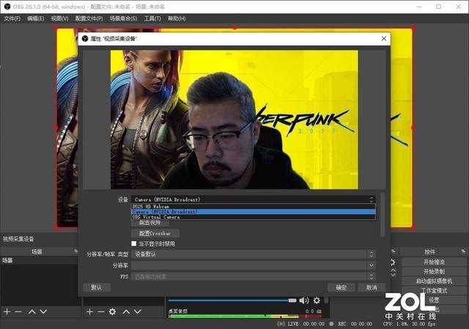The width and height of the screenshot is (469, 329).
Task: Click 开始推流 to start streaming
Action: [x=434, y=262]
